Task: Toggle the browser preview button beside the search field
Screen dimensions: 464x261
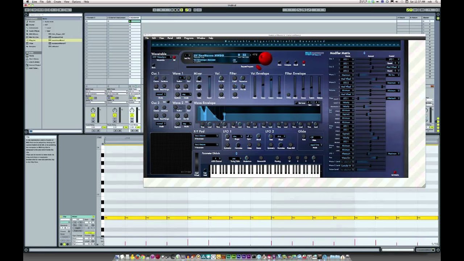Action: point(26,15)
